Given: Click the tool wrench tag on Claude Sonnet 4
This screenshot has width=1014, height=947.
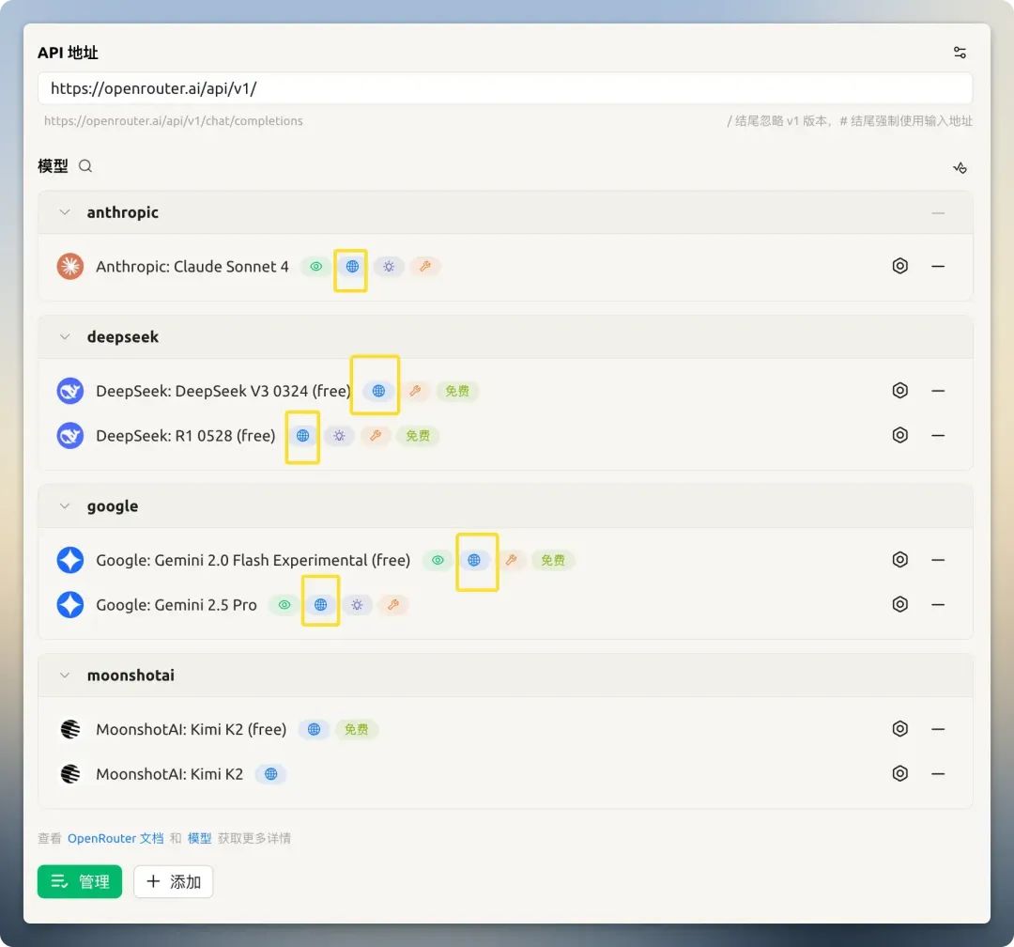Looking at the screenshot, I should [425, 266].
